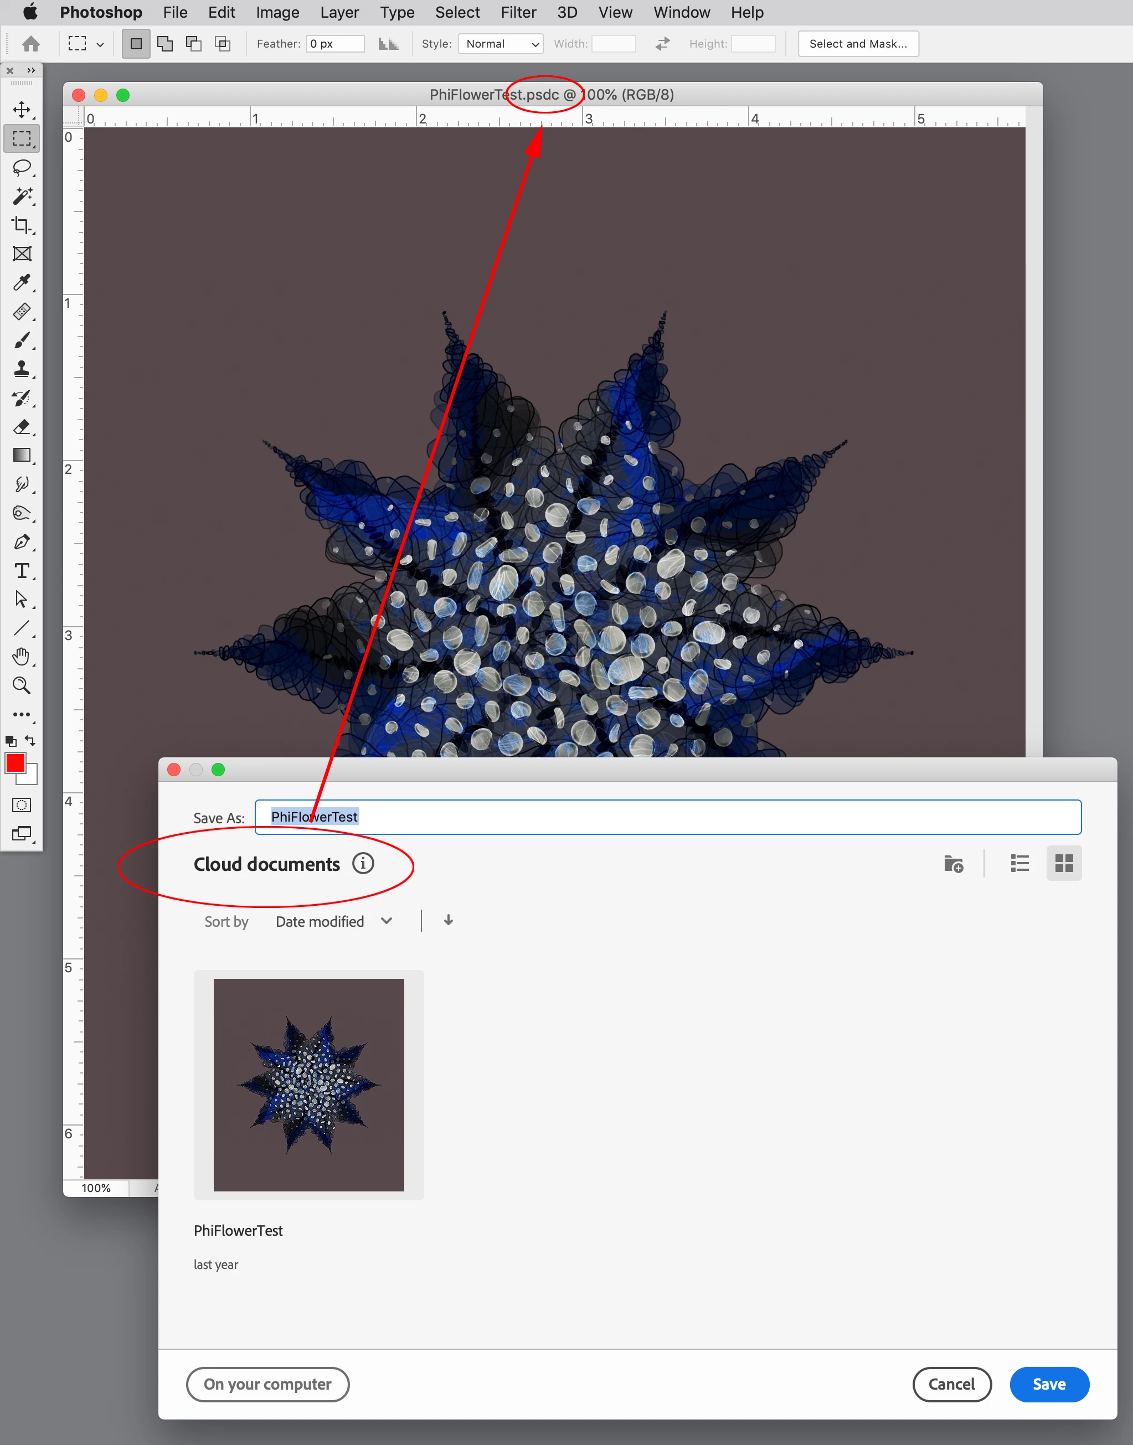
Task: Select the Magic Wand tool
Action: [x=21, y=197]
